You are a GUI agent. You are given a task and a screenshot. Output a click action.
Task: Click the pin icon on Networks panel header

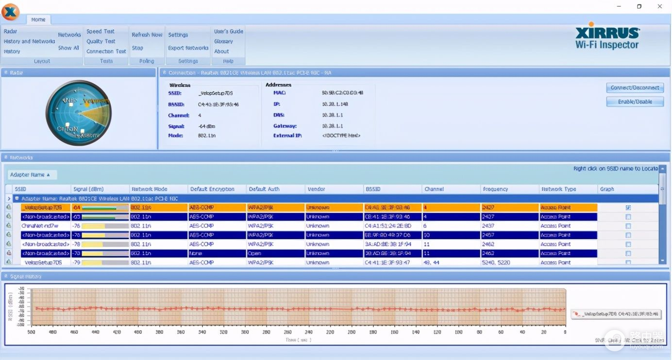click(5, 158)
